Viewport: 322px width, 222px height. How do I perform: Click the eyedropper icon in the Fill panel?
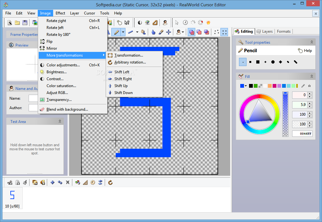[x=303, y=86]
